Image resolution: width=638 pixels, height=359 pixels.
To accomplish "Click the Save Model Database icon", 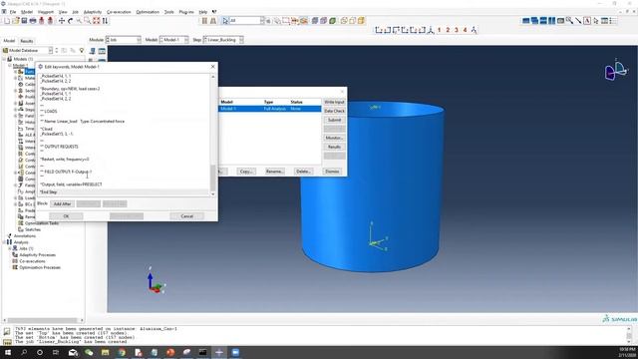I will coord(24,21).
